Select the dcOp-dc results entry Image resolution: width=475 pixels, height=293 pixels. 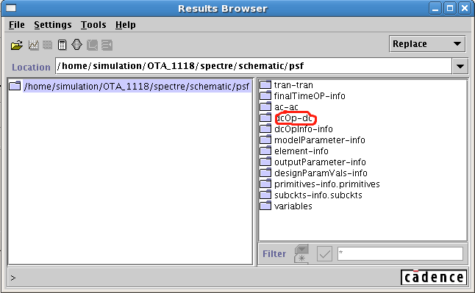pyautogui.click(x=293, y=118)
